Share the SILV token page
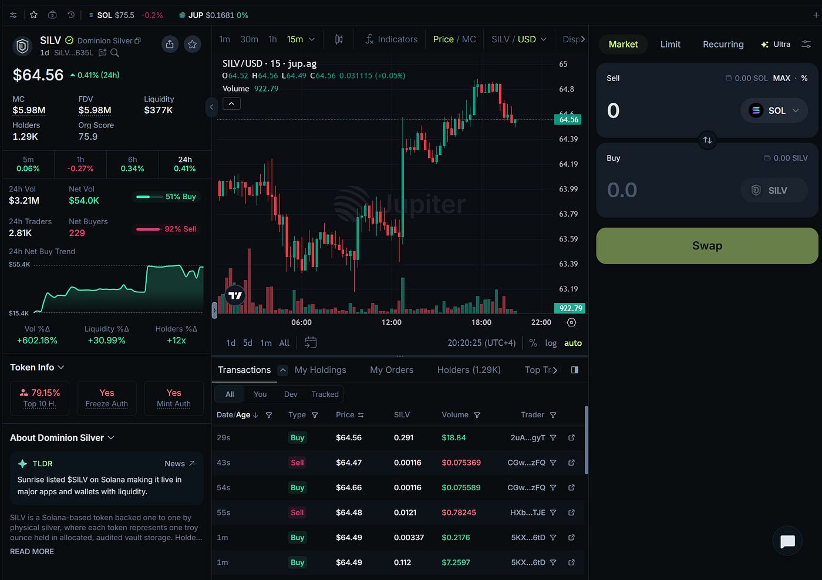Image resolution: width=822 pixels, height=580 pixels. point(170,44)
